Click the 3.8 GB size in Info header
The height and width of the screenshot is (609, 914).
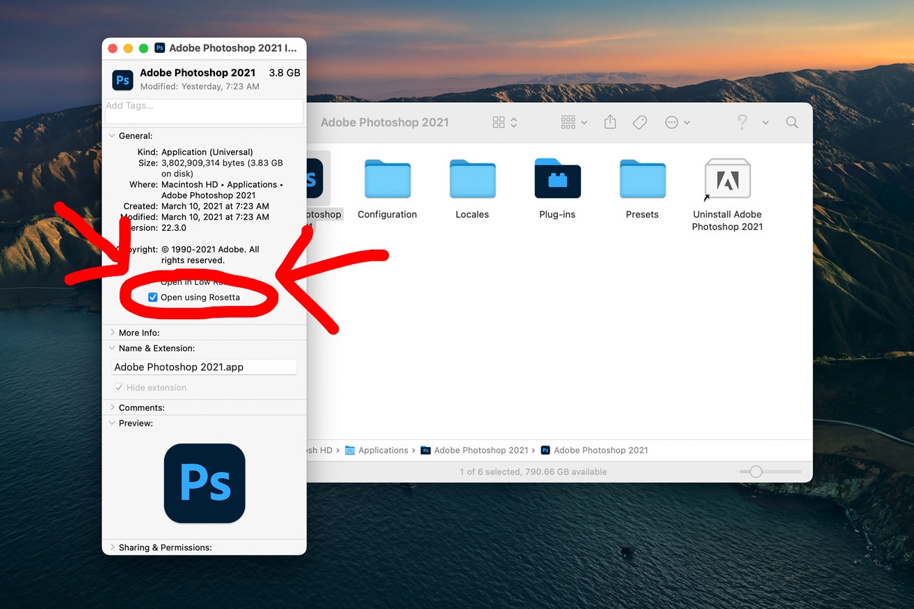pos(284,73)
